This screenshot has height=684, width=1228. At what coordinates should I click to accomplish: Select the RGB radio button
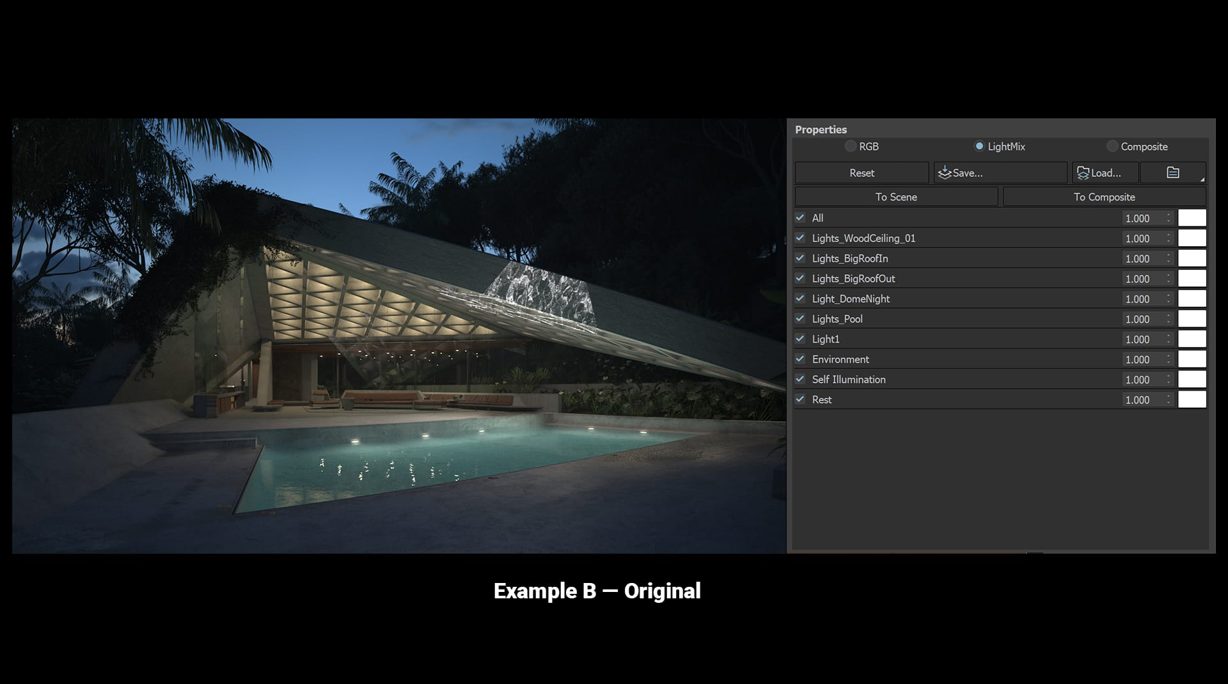point(851,146)
